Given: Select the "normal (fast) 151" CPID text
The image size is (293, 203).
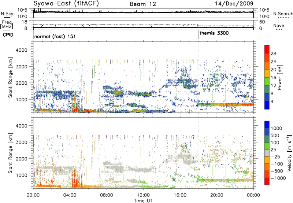Looking at the screenshot, I should (55, 36).
